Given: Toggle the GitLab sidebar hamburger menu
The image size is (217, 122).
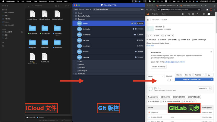Looking at the screenshot, I should pyautogui.click(x=148, y=20).
